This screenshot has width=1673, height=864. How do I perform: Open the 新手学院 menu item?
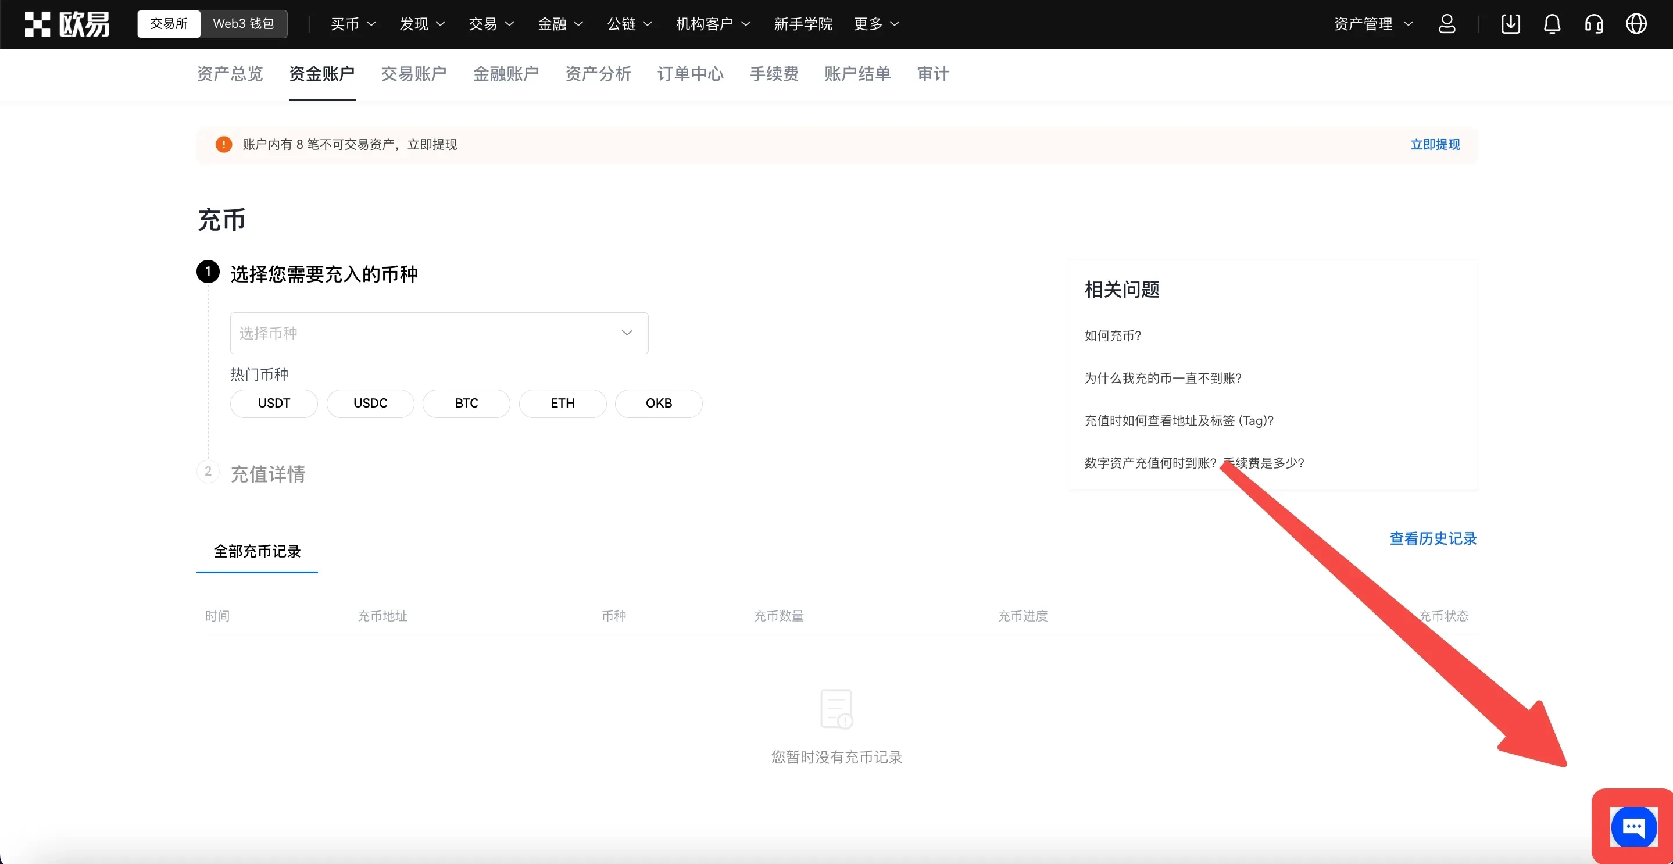pos(803,24)
